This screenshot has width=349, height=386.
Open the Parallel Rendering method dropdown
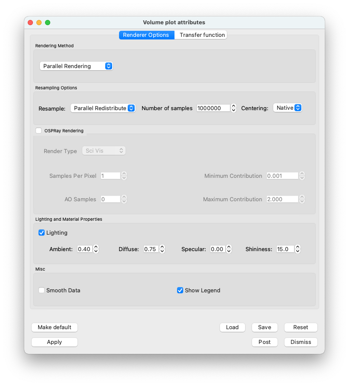pyautogui.click(x=76, y=66)
